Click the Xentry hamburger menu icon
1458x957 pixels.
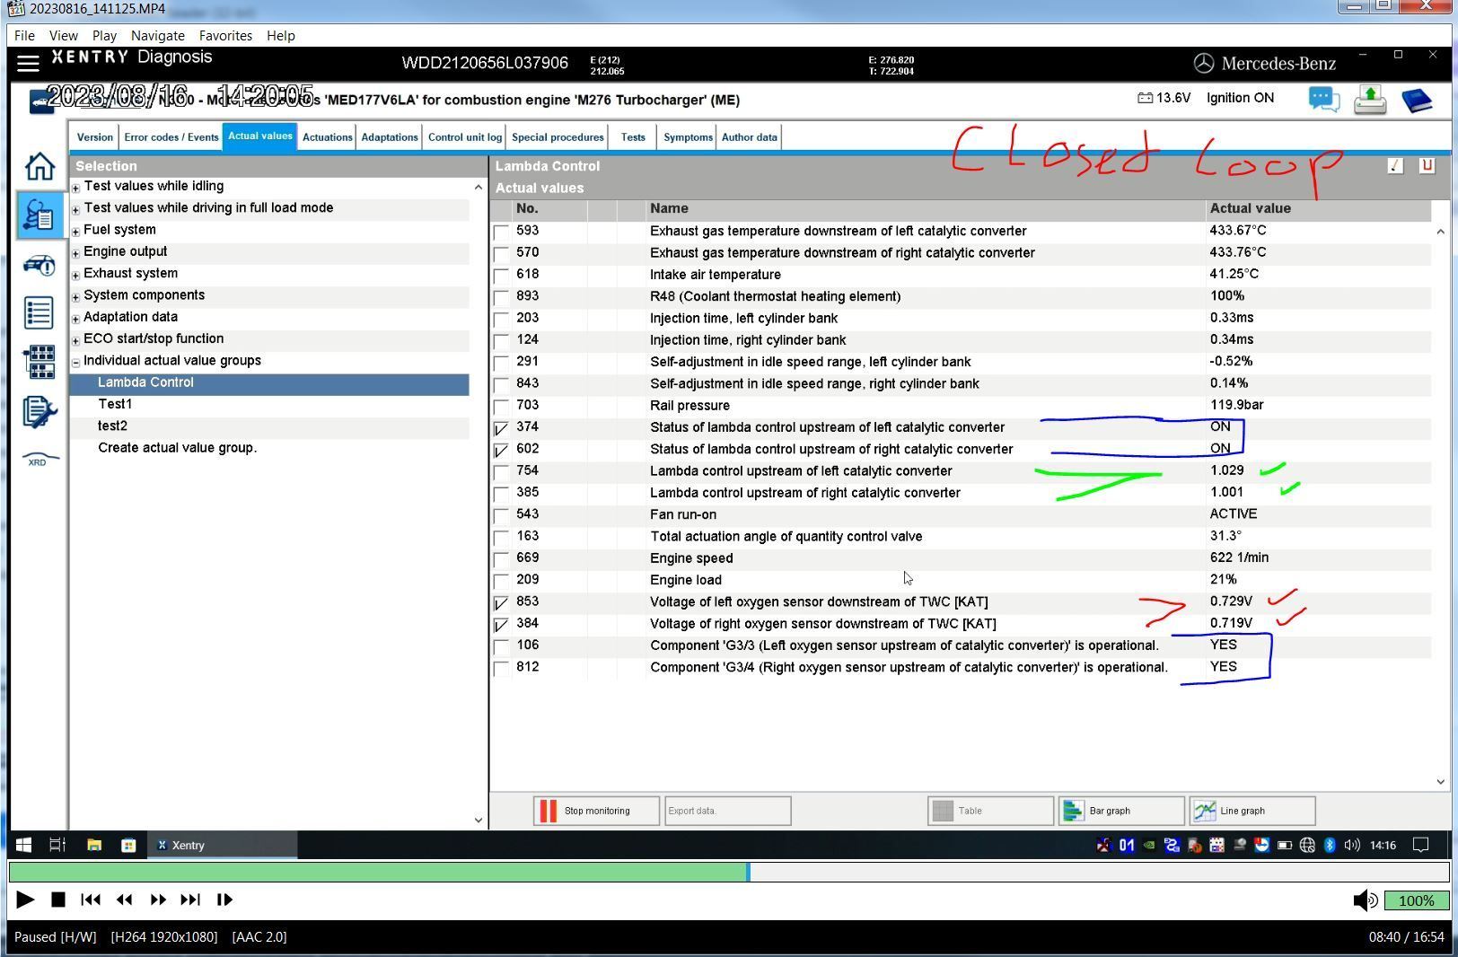point(28,63)
